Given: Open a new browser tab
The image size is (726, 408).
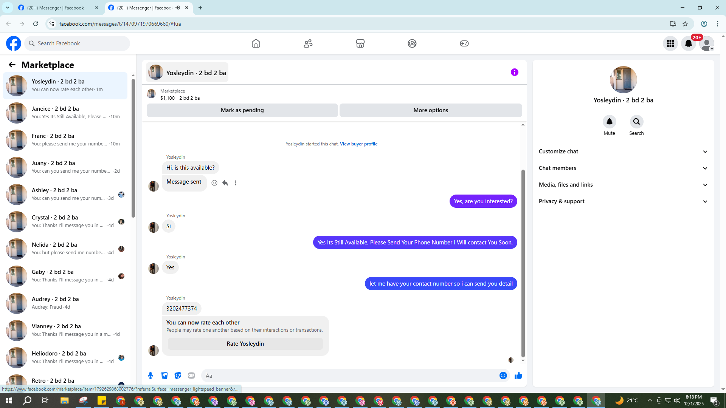Looking at the screenshot, I should (200, 8).
